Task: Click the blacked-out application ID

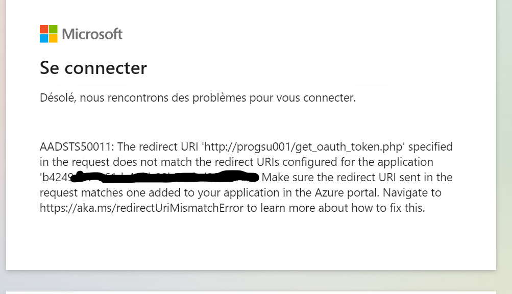Action: (x=150, y=177)
